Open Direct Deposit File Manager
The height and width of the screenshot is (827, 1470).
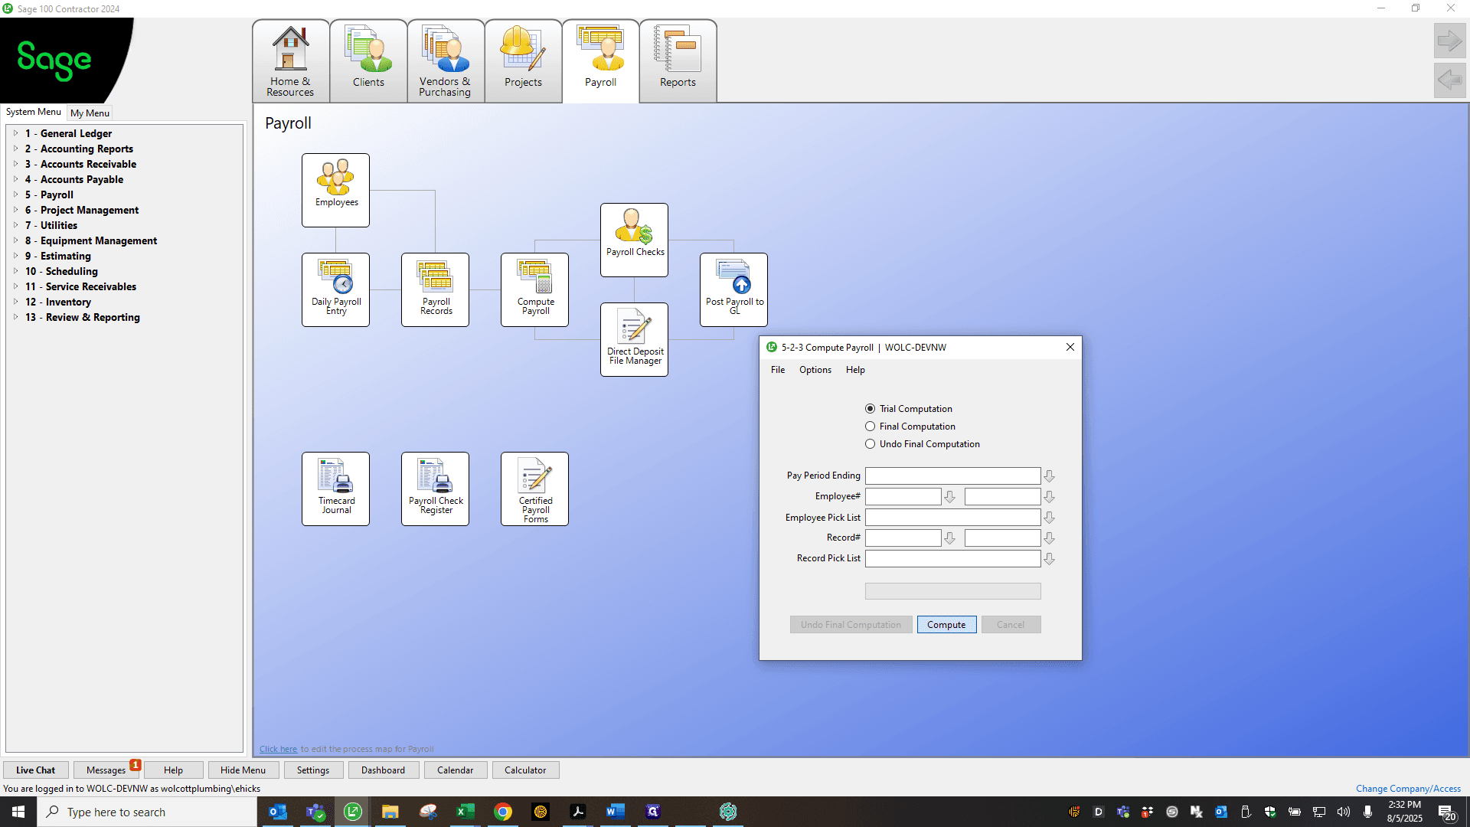634,339
